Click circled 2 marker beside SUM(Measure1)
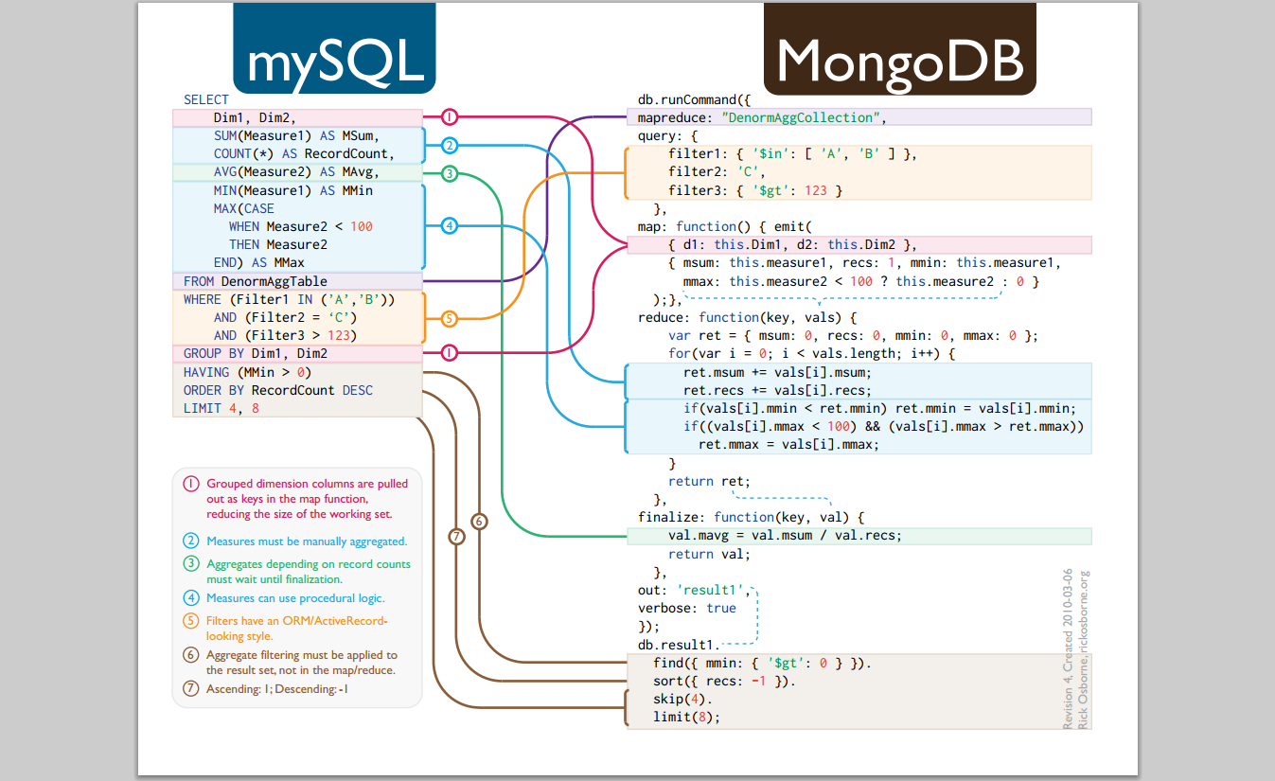The height and width of the screenshot is (781, 1275). 450,145
